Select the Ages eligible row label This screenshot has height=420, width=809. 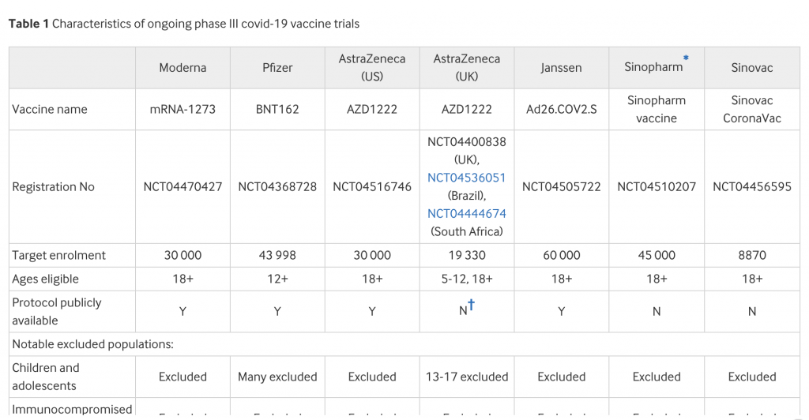click(45, 279)
